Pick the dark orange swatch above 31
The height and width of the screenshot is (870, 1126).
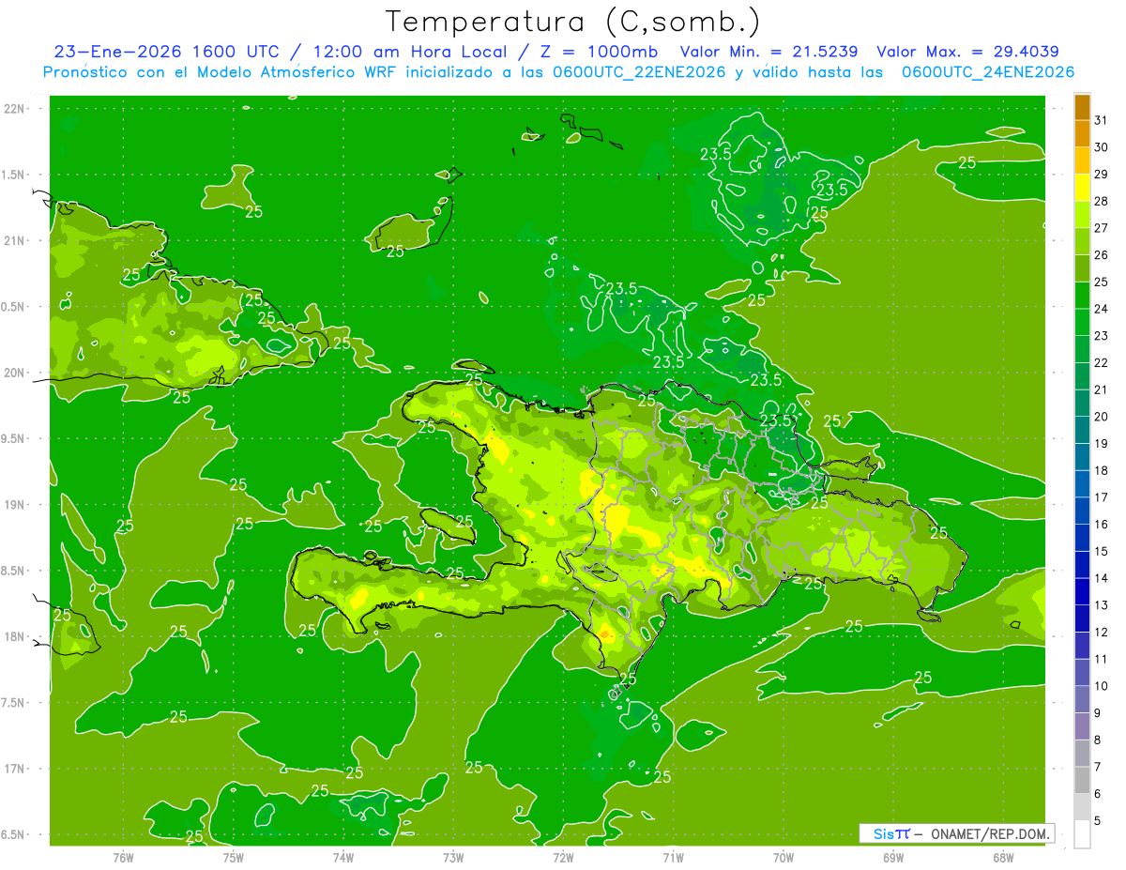[x=1082, y=107]
